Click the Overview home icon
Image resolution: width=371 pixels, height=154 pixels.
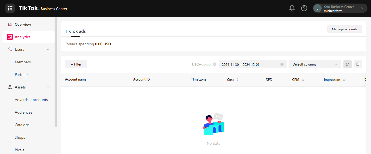10,24
